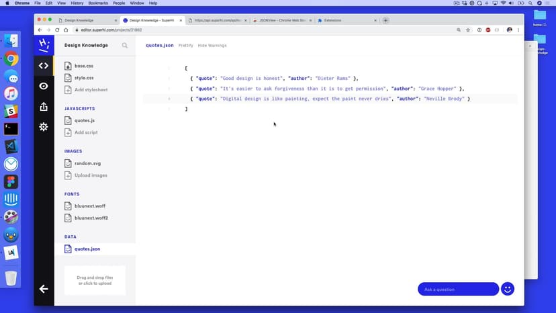Open the preview eye icon

[44, 86]
